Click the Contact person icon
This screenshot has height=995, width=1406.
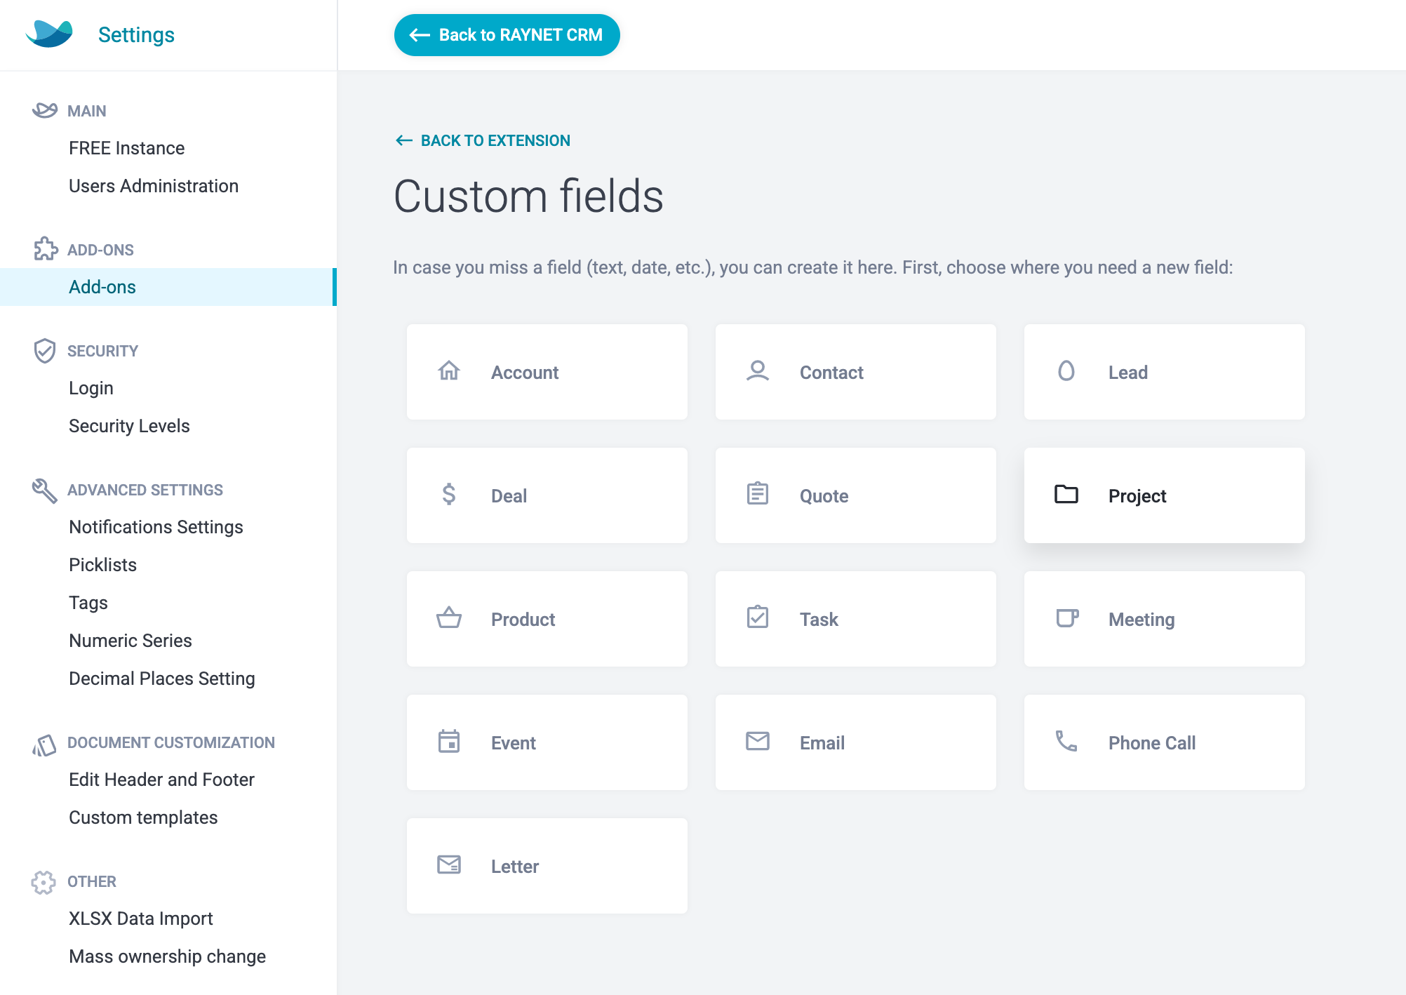pyautogui.click(x=758, y=370)
